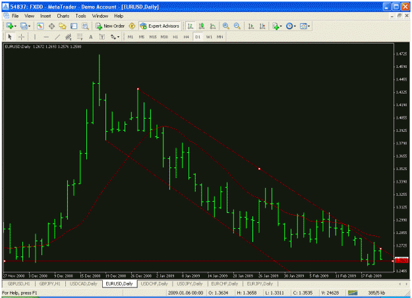412x298 pixels.
Task: Zoom in on the chart
Action: [225, 26]
